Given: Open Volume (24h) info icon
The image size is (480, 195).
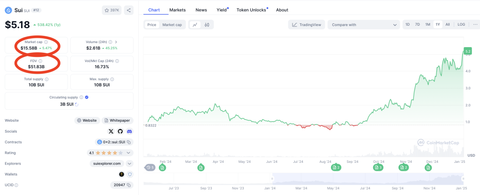Looking at the screenshot, I should [x=110, y=42].
